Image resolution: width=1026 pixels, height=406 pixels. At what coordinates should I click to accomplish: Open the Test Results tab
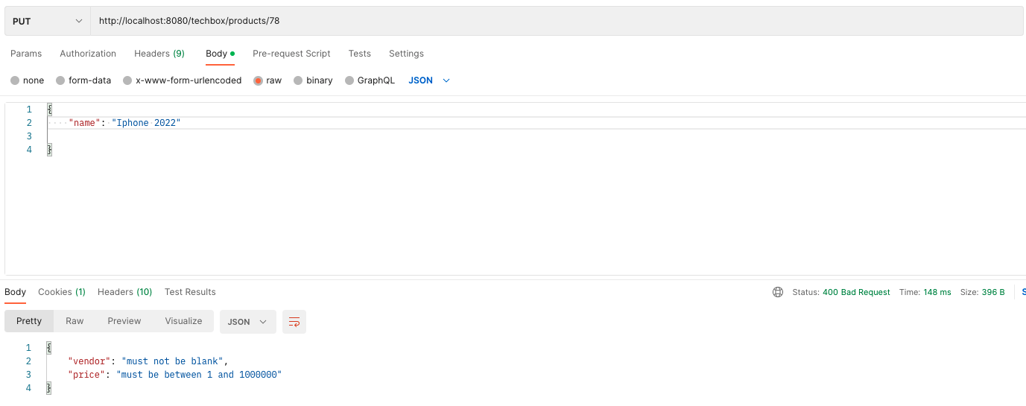click(190, 292)
